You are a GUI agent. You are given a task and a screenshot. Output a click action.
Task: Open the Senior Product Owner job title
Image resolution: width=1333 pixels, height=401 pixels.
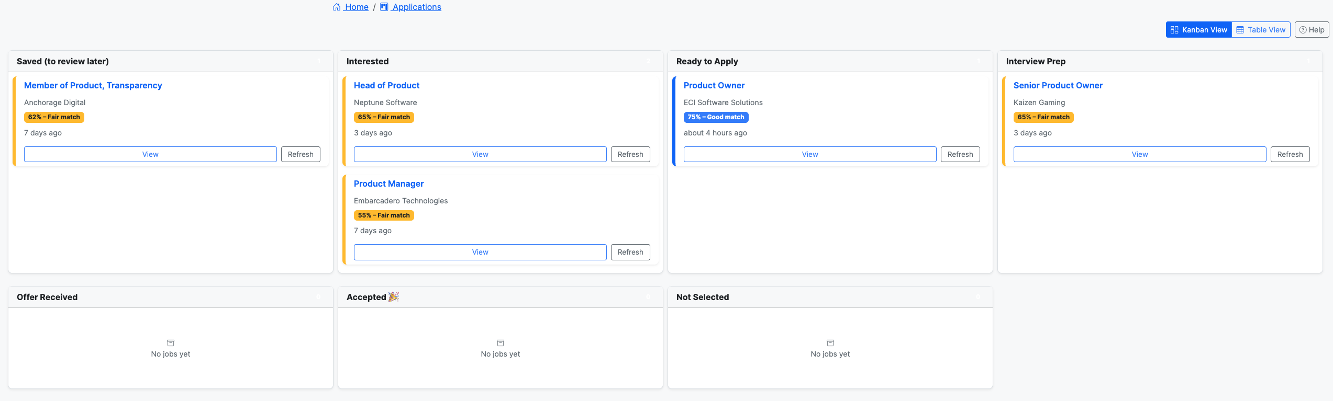tap(1058, 85)
